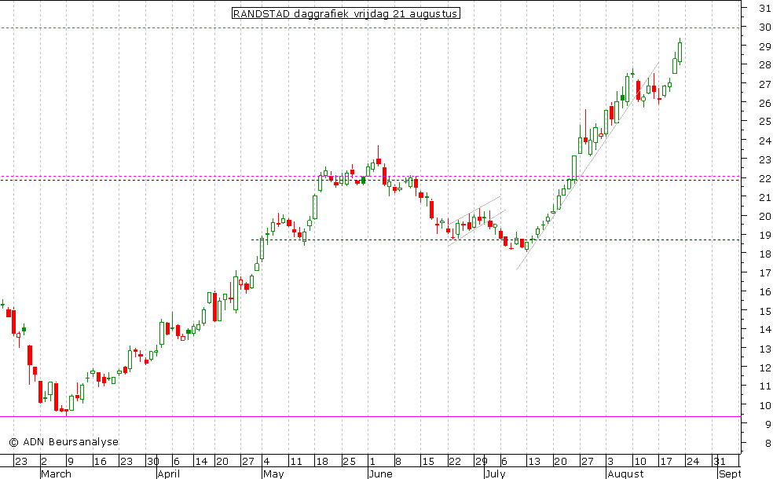Select the August month label
The height and width of the screenshot is (479, 773).
tap(625, 474)
